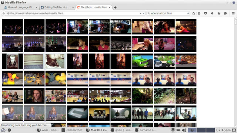Screen dimensions: 237x133
Task: Open the cup in dark frame thumbnail
Action: pyautogui.click(x=13, y=61)
